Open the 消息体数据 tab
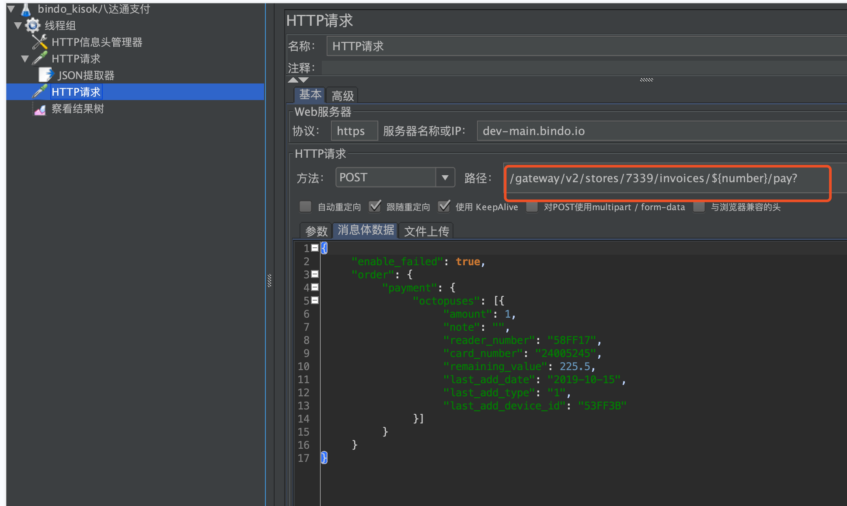Screen dimensions: 847x506 [366, 230]
